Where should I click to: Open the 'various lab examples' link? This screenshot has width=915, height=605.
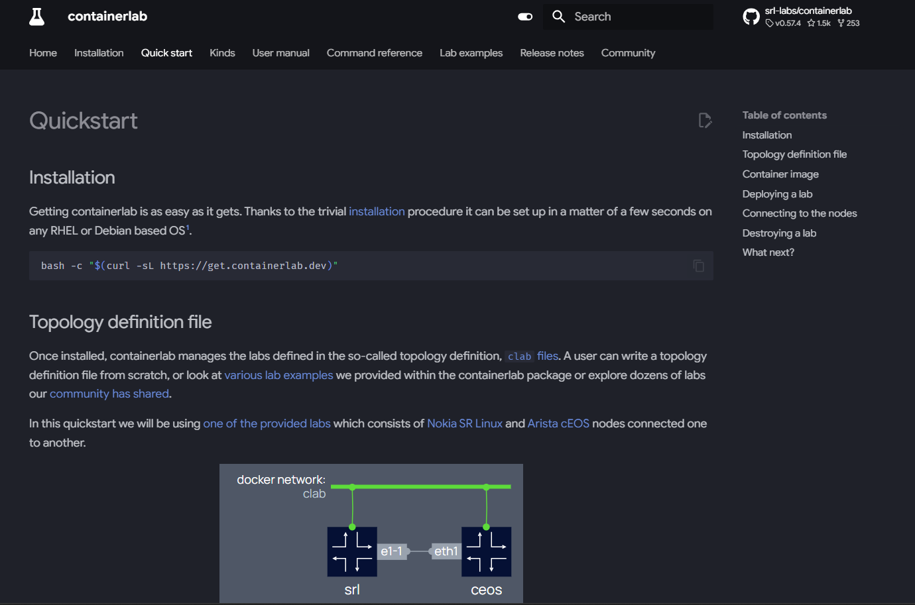click(x=278, y=375)
